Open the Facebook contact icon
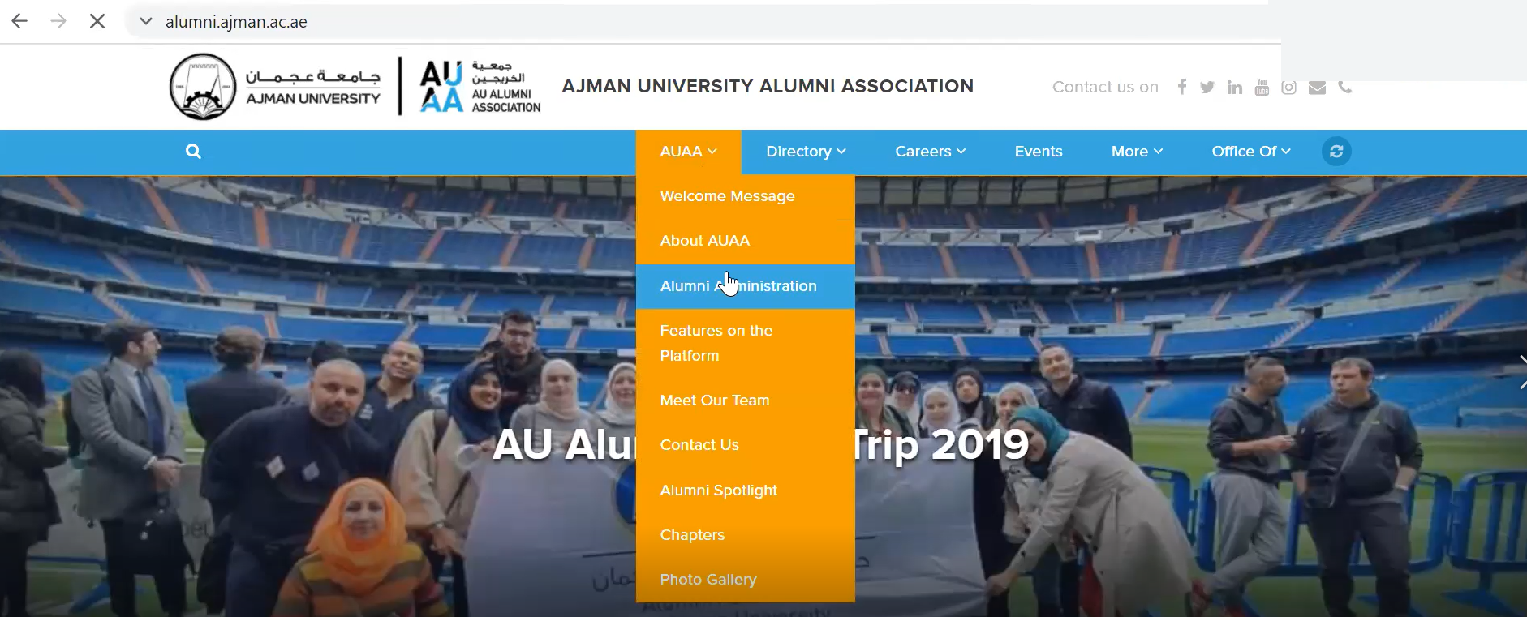 tap(1182, 87)
